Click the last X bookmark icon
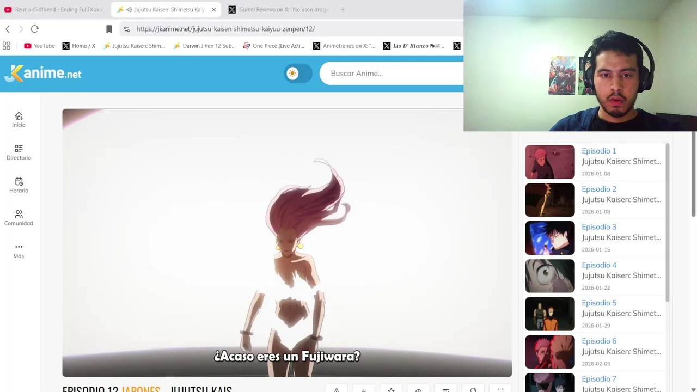This screenshot has height=392, width=697. pyautogui.click(x=457, y=46)
